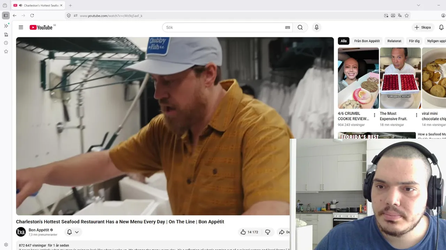The height and width of the screenshot is (250, 446).
Task: Open options for 4/6 CRUMBL COOKIE video
Action: 375,115
